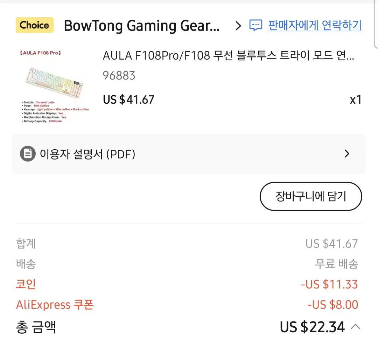
Task: Expand the store page via the arrow after BowTong
Action: 238,25
